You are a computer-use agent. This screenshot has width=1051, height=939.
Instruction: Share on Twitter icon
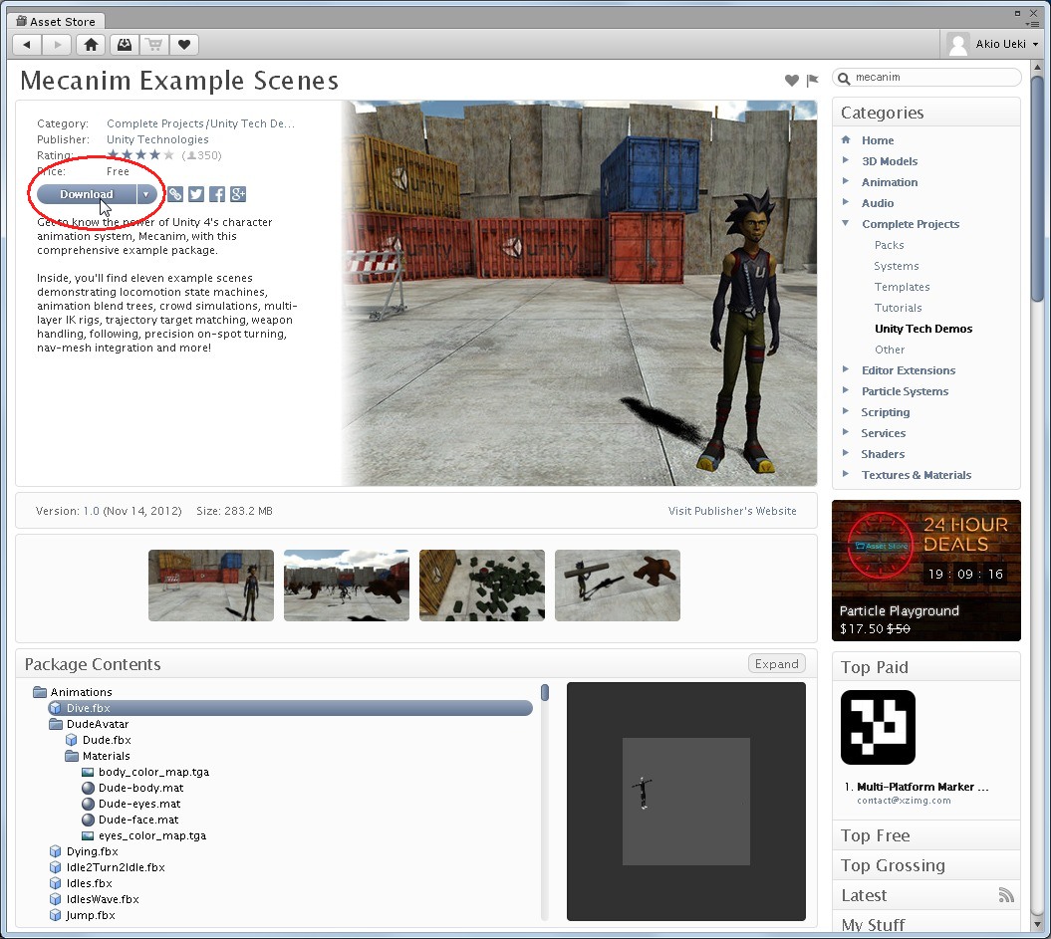tap(195, 194)
